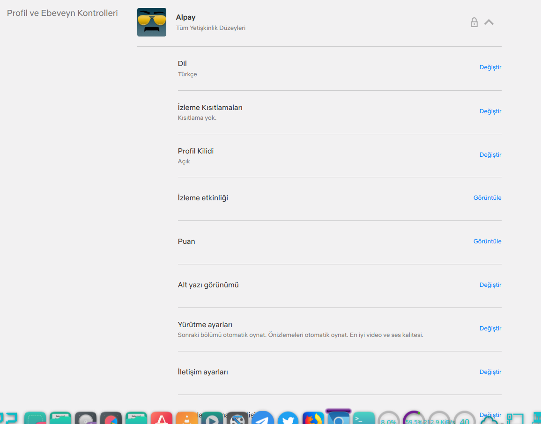Open Firefox from the dock
Viewport: 541px width, 424px height.
[x=313, y=418]
